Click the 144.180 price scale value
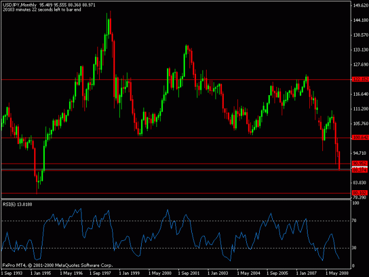Viewport: 369px width, 277px height. point(361,20)
